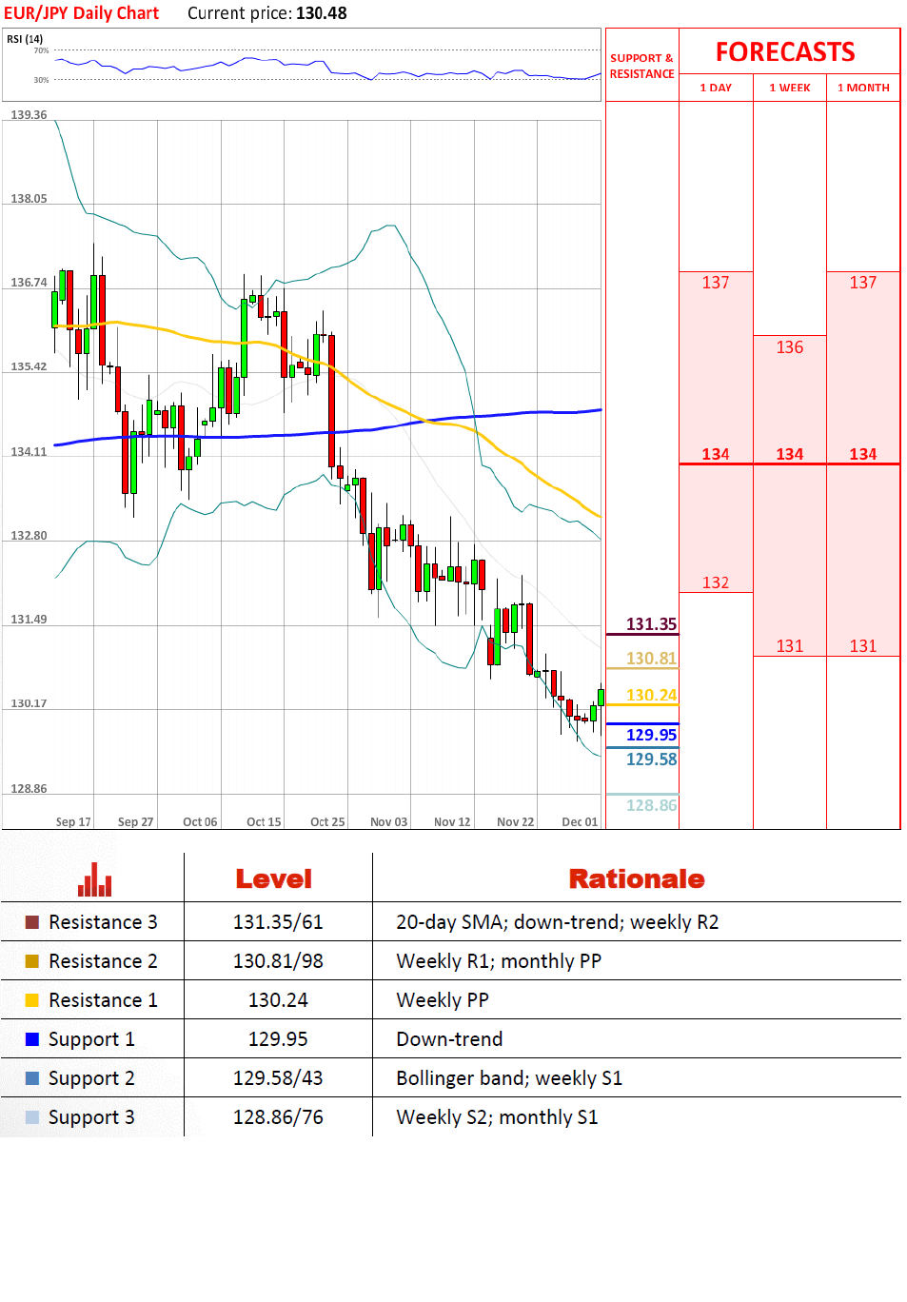
Task: Click the 130.24 level label beside chart
Action: (x=651, y=696)
